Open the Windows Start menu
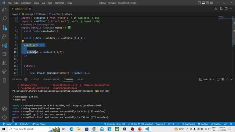Viewport: 235px width, 132px height. [x=4, y=129]
